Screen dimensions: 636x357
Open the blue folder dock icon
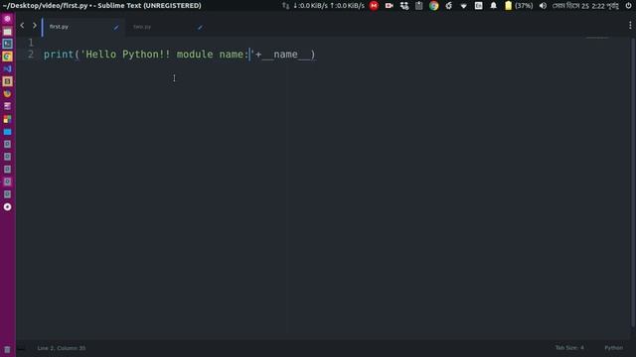point(7,132)
